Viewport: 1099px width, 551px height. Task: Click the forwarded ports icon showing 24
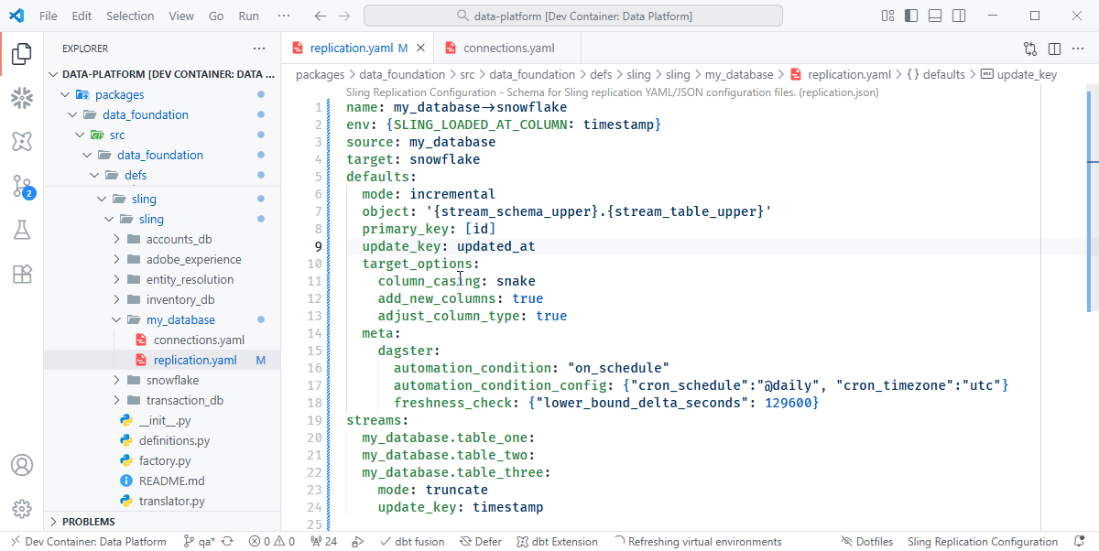click(x=322, y=541)
